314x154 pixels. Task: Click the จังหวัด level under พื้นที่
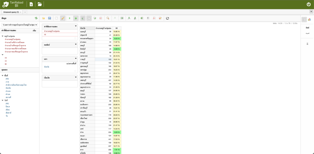(8, 88)
